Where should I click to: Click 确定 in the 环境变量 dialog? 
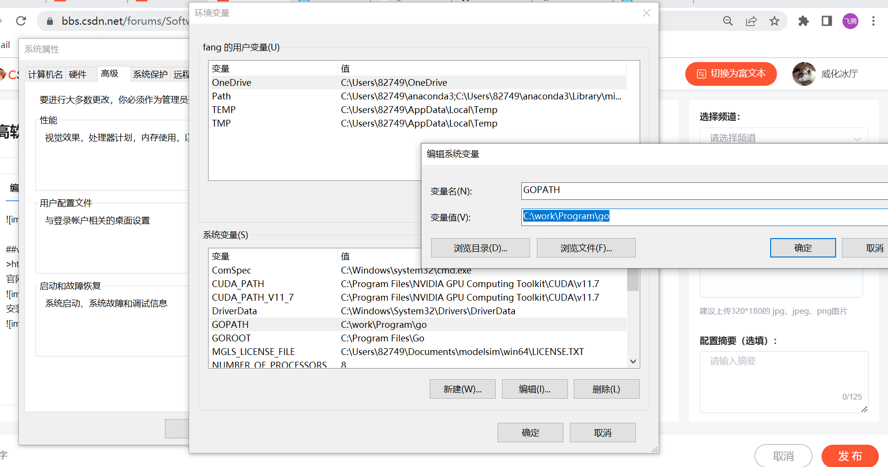531,433
